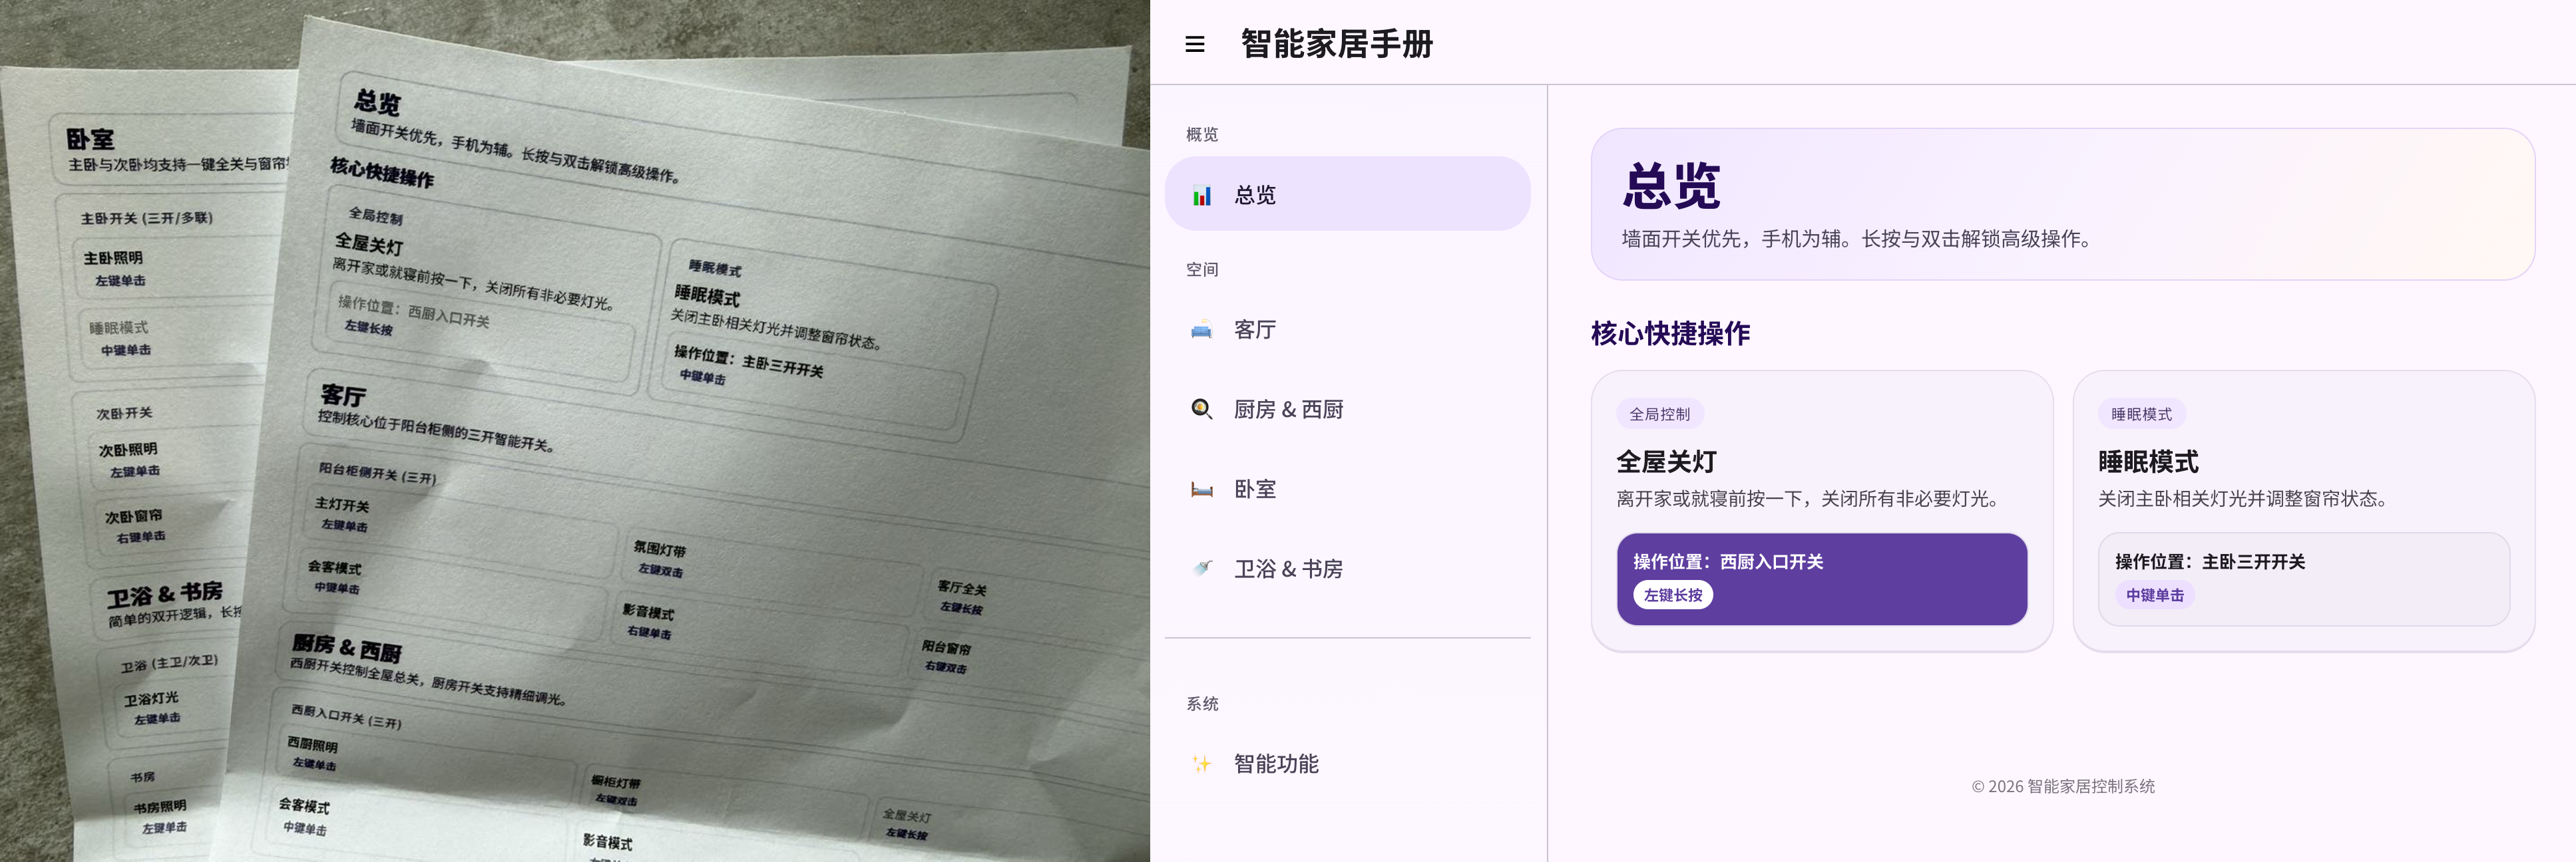The image size is (2576, 862).
Task: Click the shower icon for 卫浴 & 书房
Action: (1202, 568)
